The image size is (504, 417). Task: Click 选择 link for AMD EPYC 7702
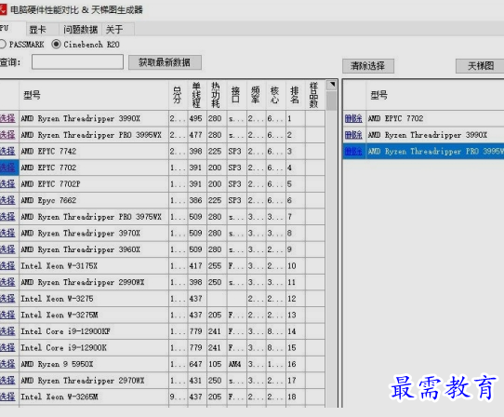[7, 168]
